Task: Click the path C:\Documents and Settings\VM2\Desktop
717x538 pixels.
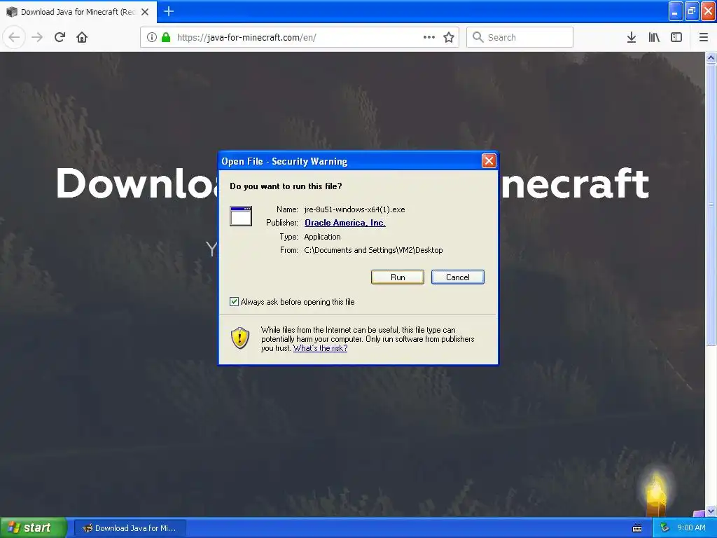Action: (373, 250)
